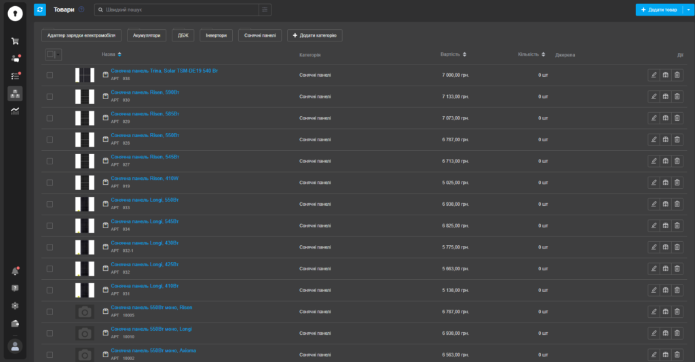Switch to the Інвертори category

(216, 35)
